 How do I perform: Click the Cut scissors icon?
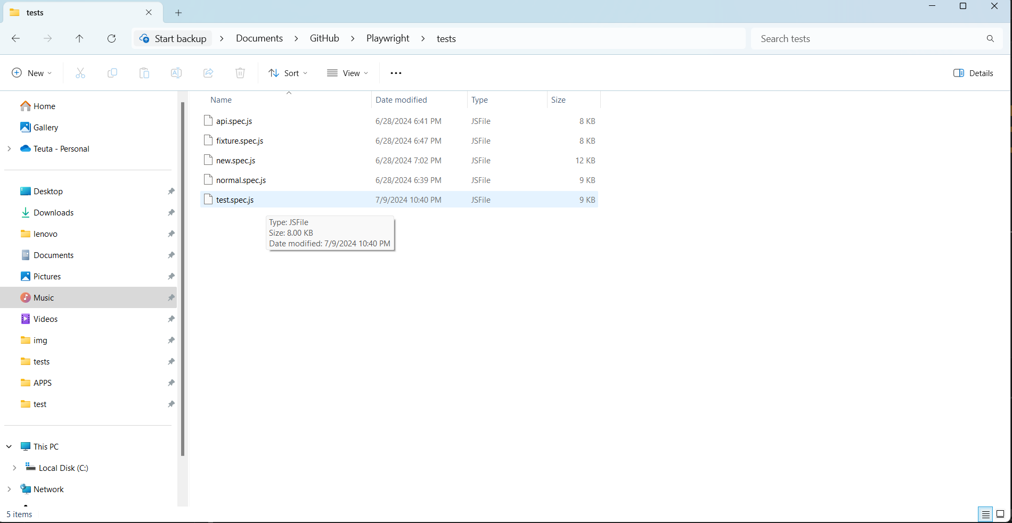[x=80, y=73]
